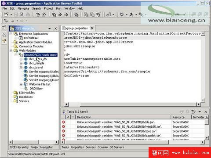Select the Application Client Modules tree item
Screen dimensions: 211x158
[x=35, y=42]
